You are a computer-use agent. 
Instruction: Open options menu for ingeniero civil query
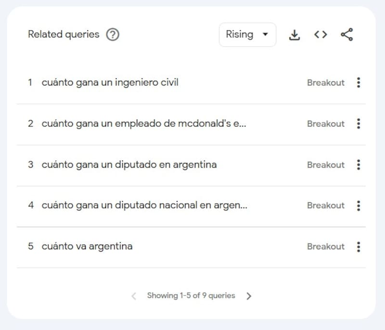[359, 83]
